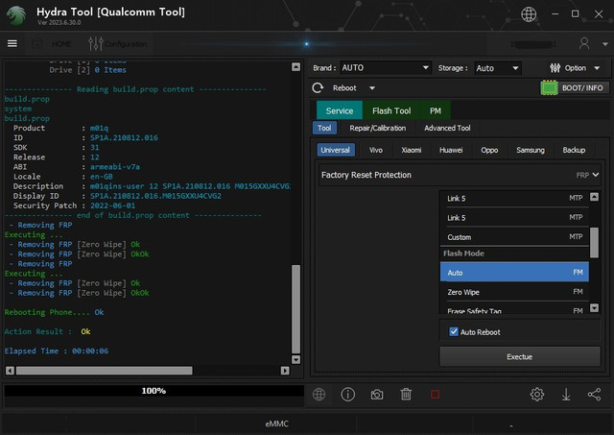Viewport: 614px width, 435px height.
Task: Click the BOOT/INFO button label
Action: [582, 87]
